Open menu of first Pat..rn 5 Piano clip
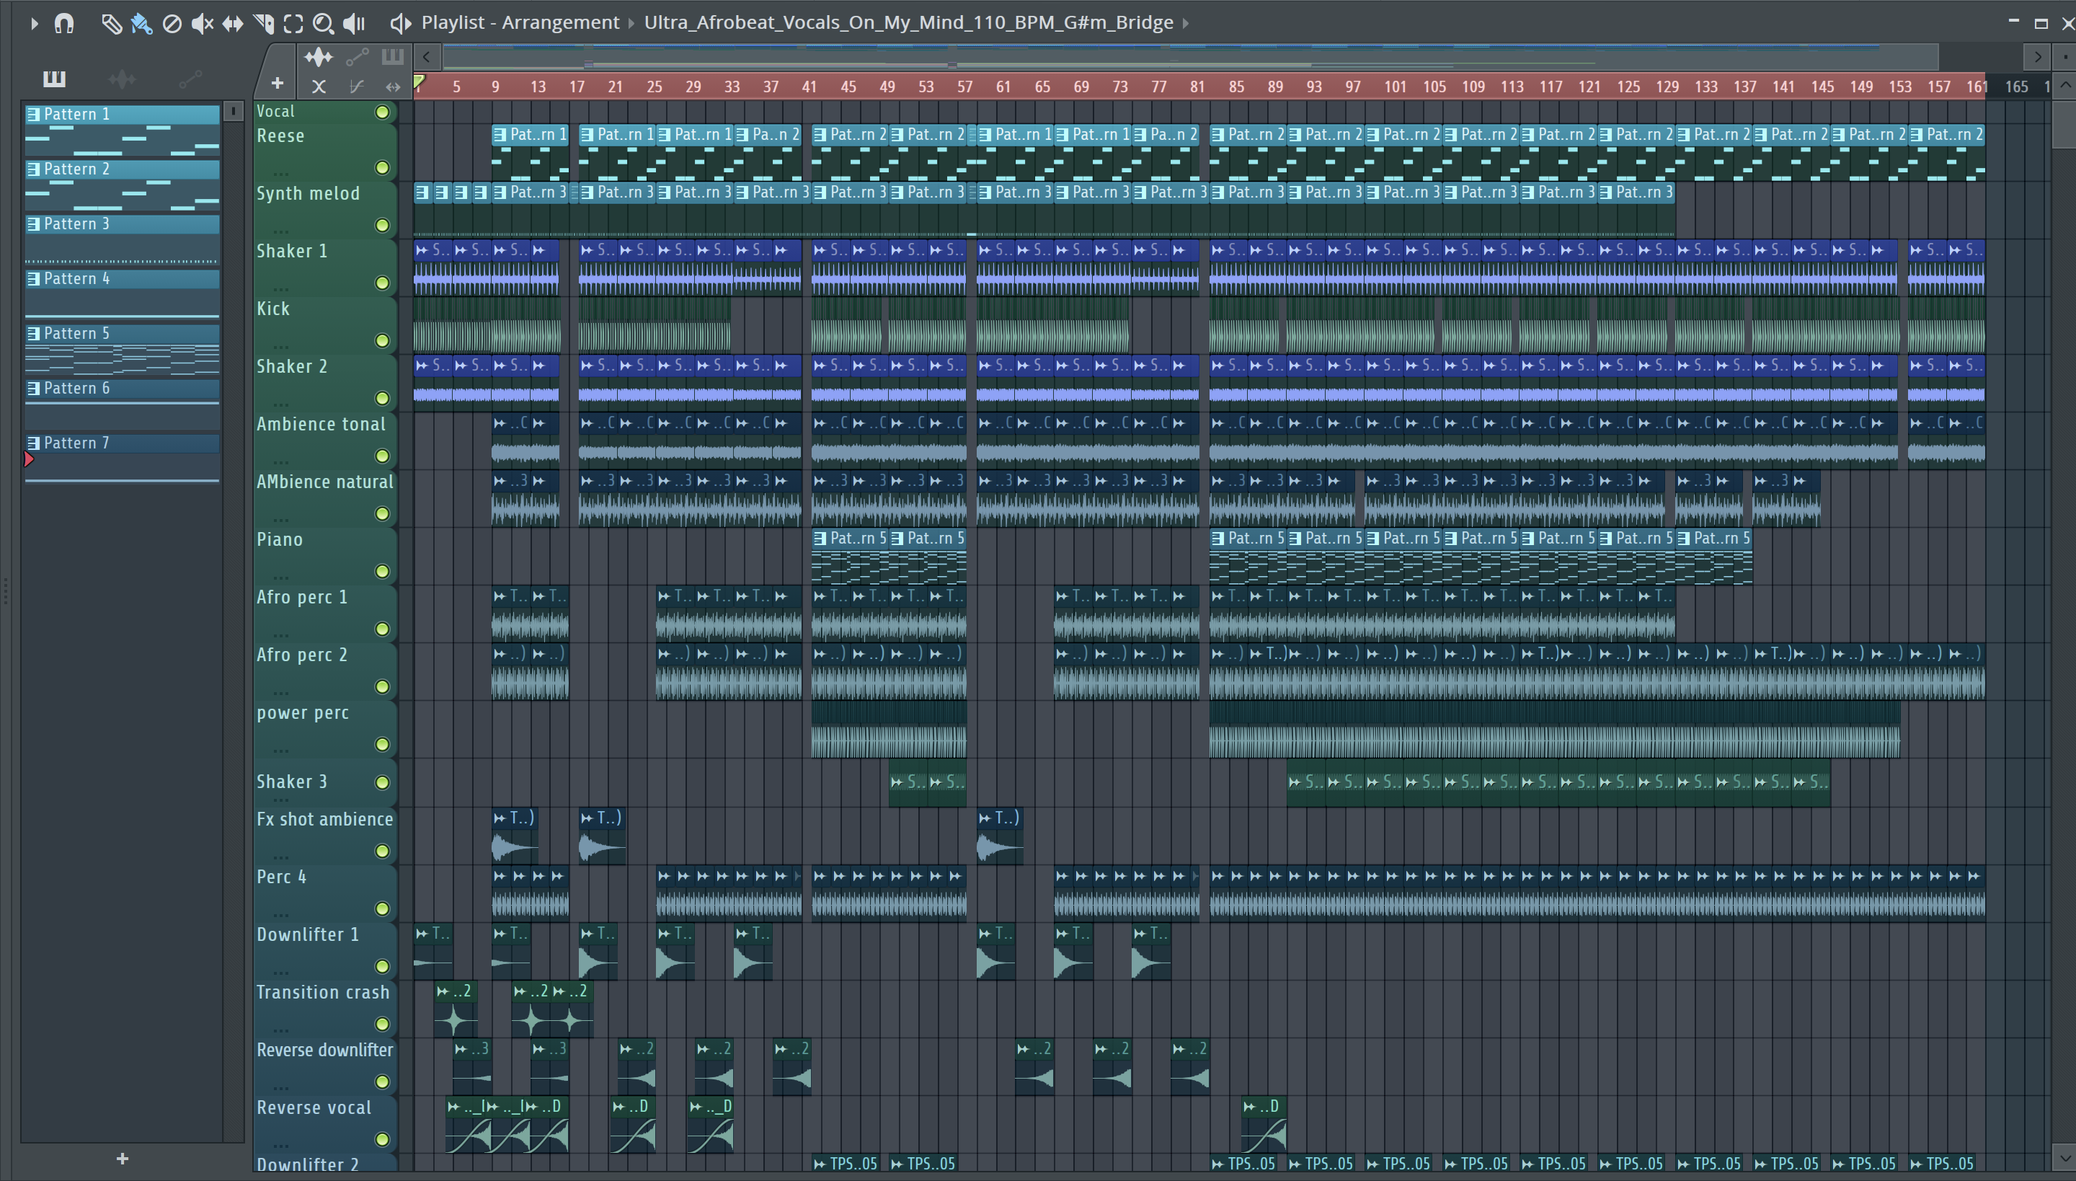This screenshot has width=2076, height=1181. tap(820, 538)
